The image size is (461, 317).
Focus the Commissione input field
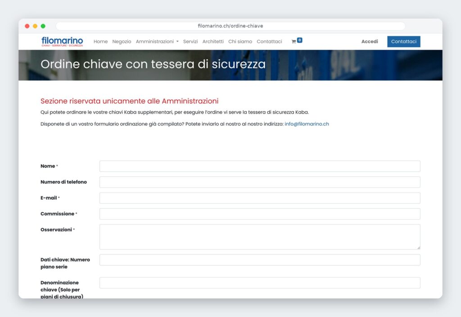(260, 214)
